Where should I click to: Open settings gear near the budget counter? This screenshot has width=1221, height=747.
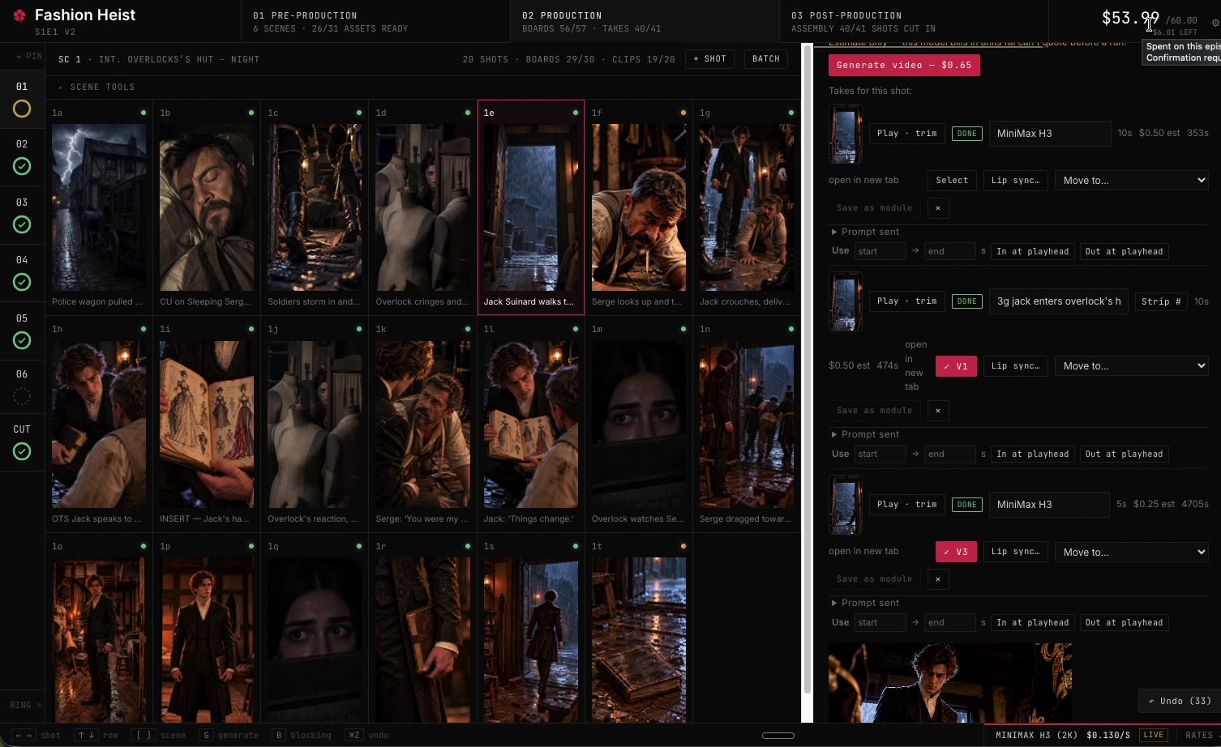[x=1215, y=22]
